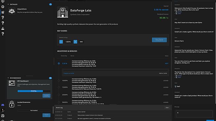Click the NEXT status of 5.00 % milestone
Viewport: 216px width, 121px height.
click(167, 63)
